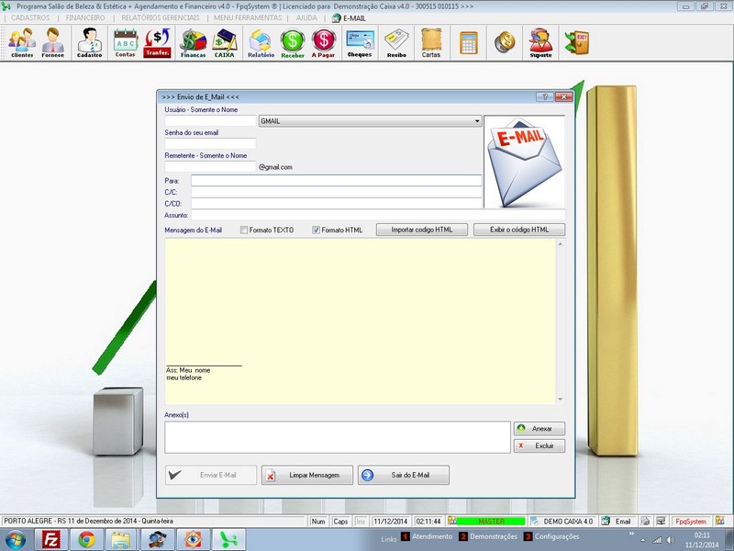The width and height of the screenshot is (734, 551).
Task: Click the Enviar E-Mail button
Action: tap(211, 475)
